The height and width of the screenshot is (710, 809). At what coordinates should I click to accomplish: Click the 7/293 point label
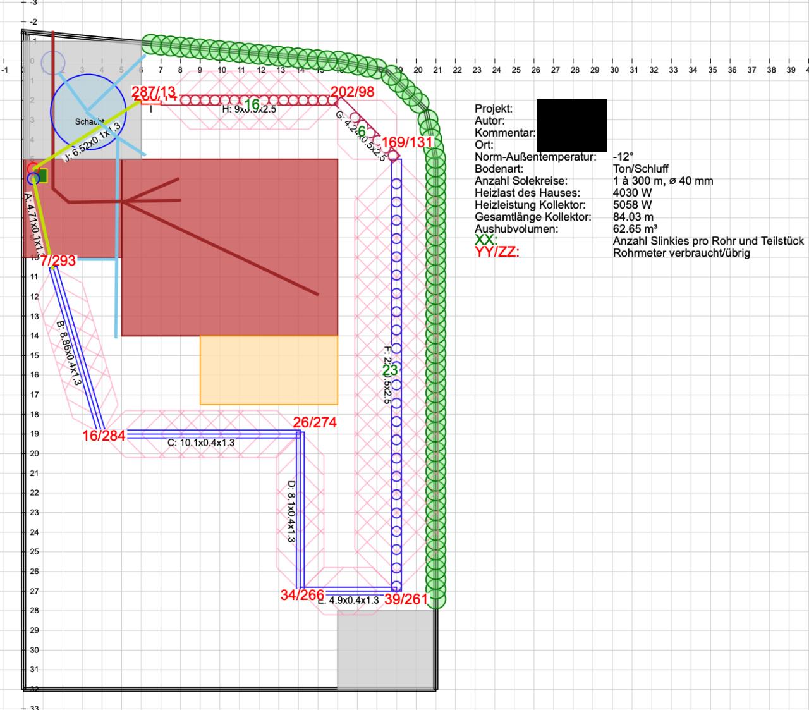pyautogui.click(x=58, y=260)
